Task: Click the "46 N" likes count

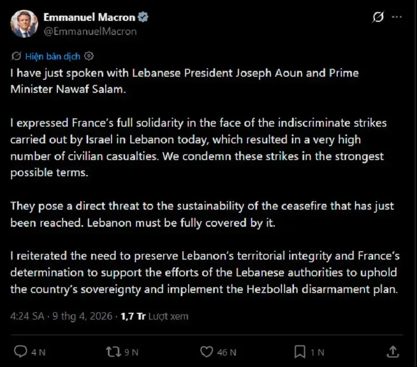Action: (x=226, y=352)
